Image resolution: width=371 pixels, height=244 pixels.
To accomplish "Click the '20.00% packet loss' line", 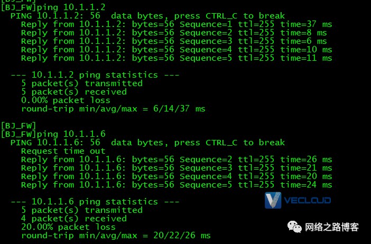I will click(68, 227).
